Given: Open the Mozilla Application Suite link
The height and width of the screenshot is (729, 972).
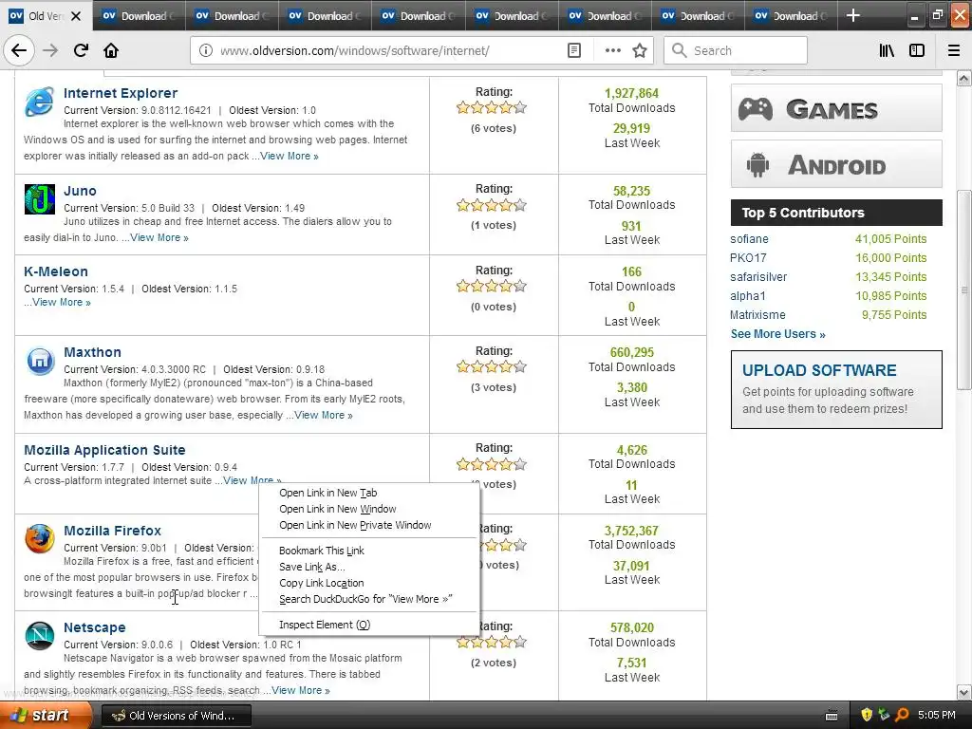Looking at the screenshot, I should [x=104, y=450].
